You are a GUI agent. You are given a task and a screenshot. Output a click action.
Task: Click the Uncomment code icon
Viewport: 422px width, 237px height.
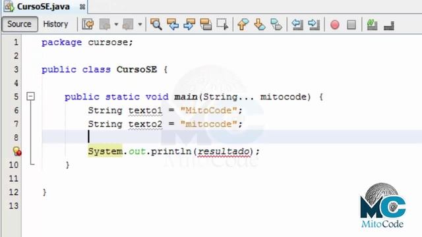click(x=389, y=25)
